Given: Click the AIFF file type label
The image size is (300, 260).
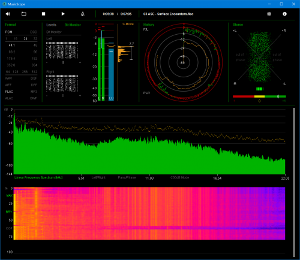Looking at the screenshot, I should click(x=8, y=85).
